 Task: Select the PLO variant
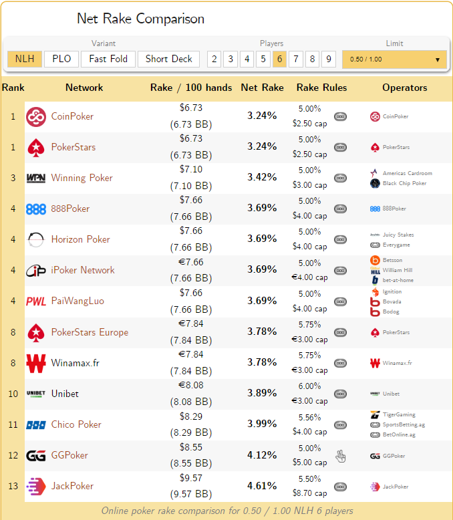tap(61, 59)
